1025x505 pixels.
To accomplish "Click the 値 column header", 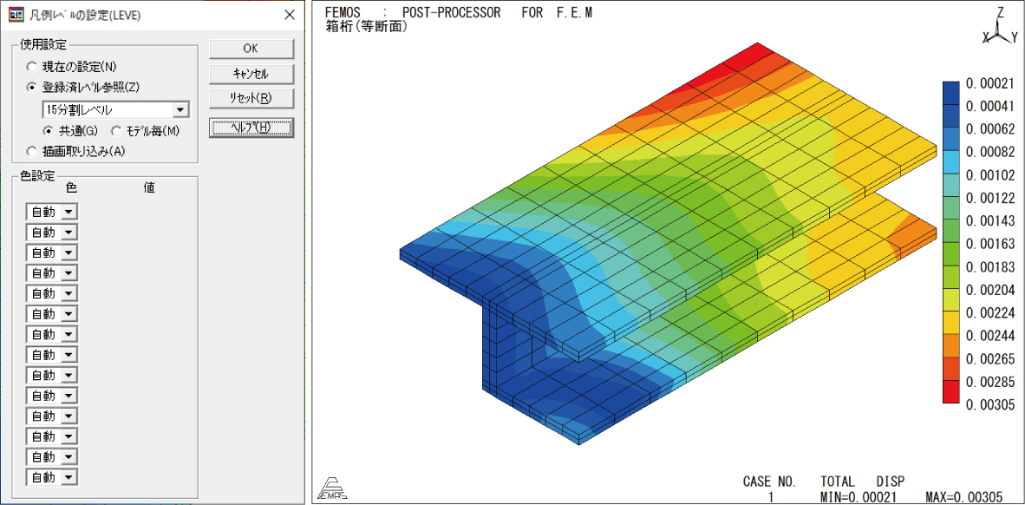I will (x=149, y=187).
